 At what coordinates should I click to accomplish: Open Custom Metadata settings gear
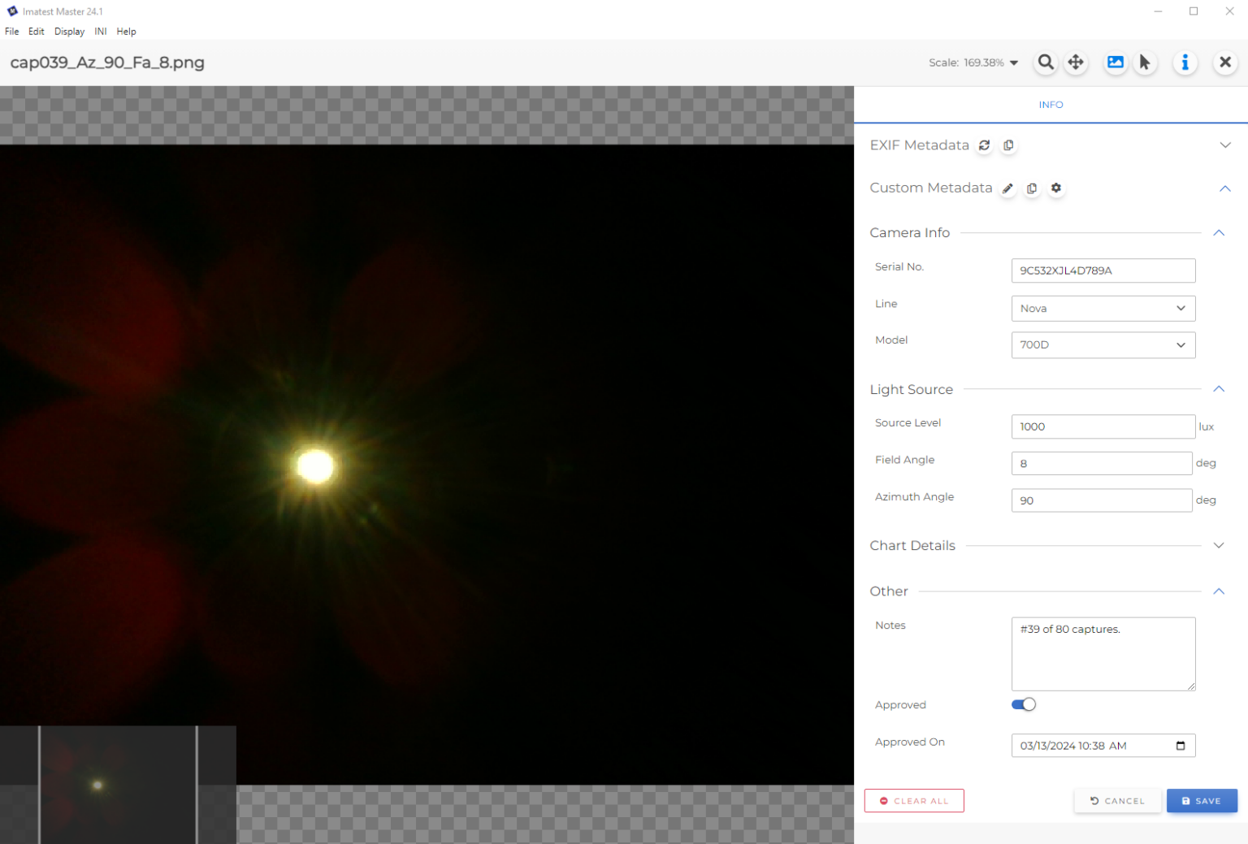(x=1056, y=188)
